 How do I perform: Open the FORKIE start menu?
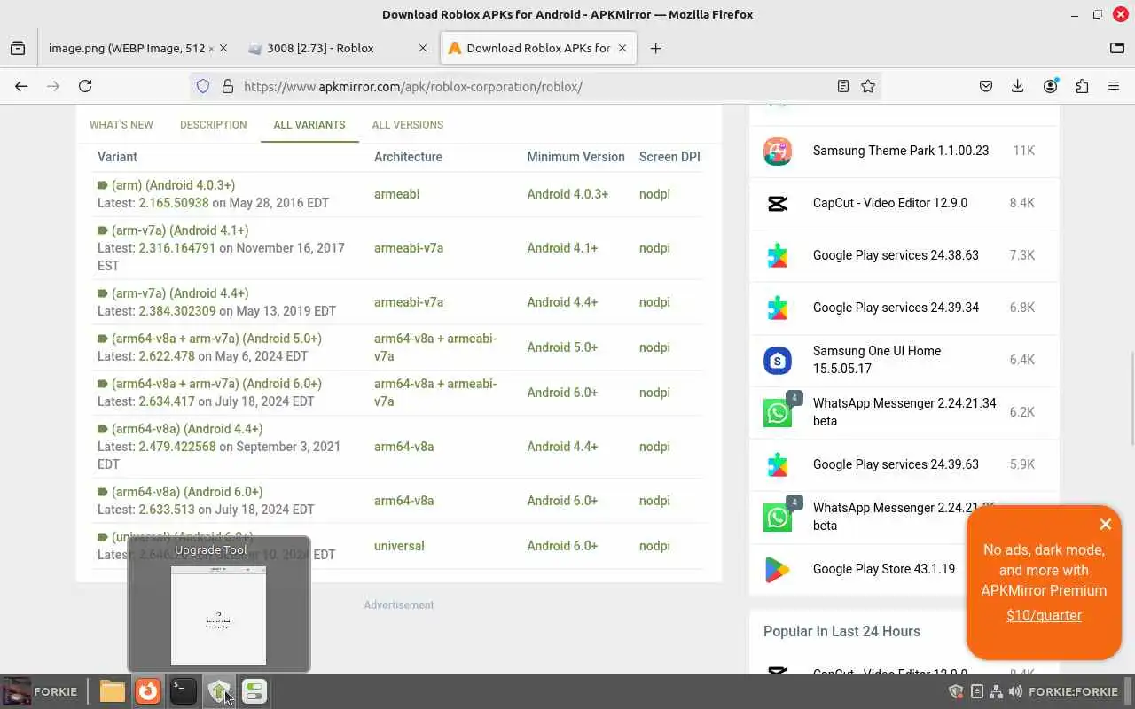point(41,691)
